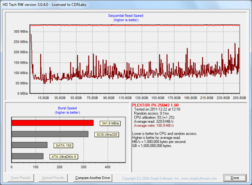
Task: Select the red 341.9 MB/s burst bar
Action: click(53, 123)
